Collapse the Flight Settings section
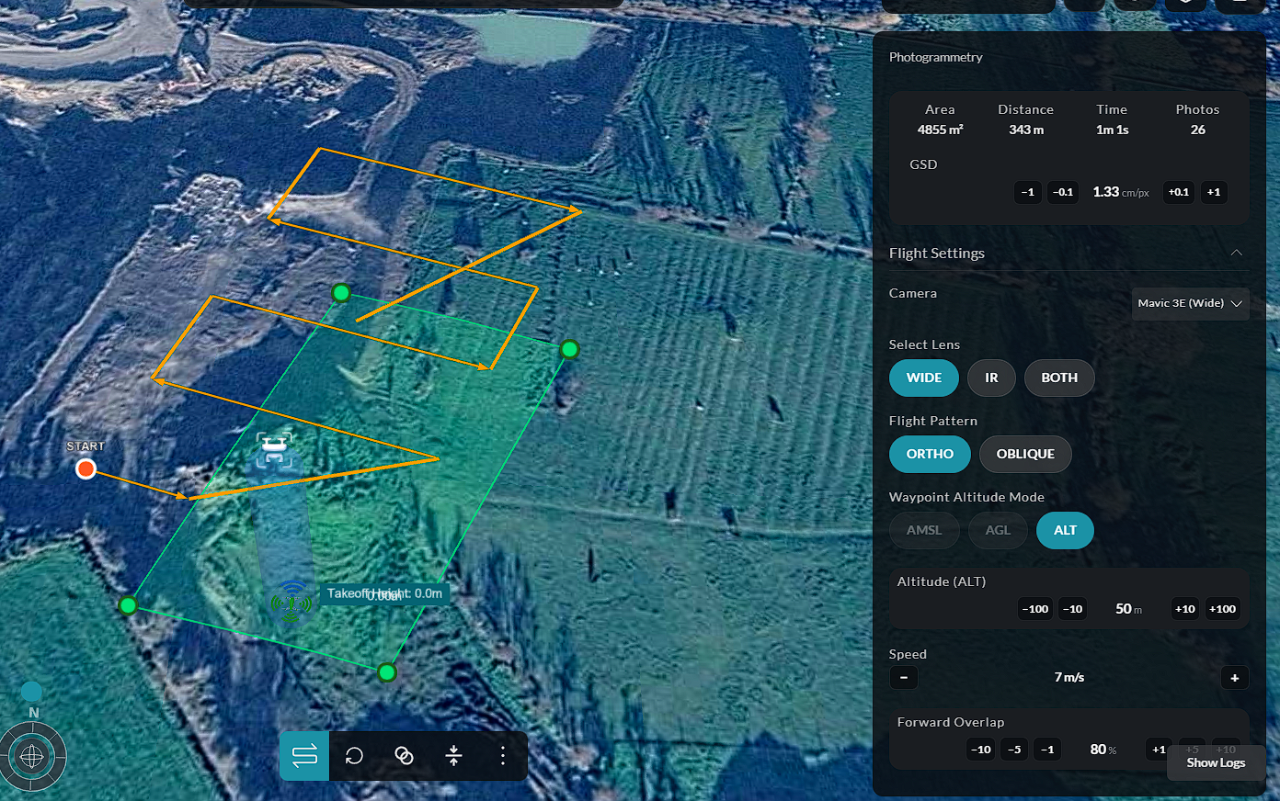The width and height of the screenshot is (1280, 801). tap(1237, 253)
